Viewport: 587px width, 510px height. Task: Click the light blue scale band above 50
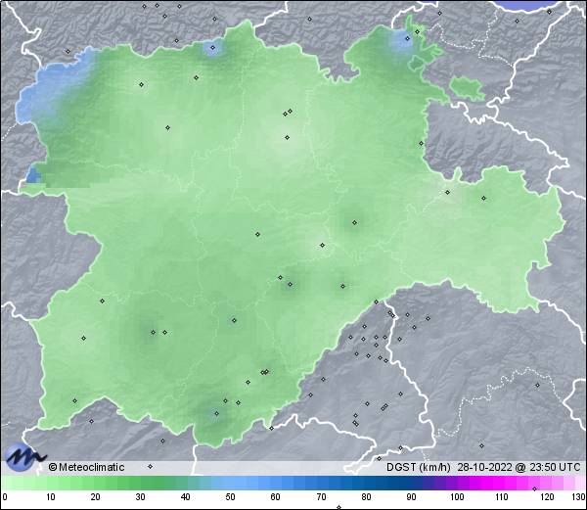pyautogui.click(x=230, y=483)
